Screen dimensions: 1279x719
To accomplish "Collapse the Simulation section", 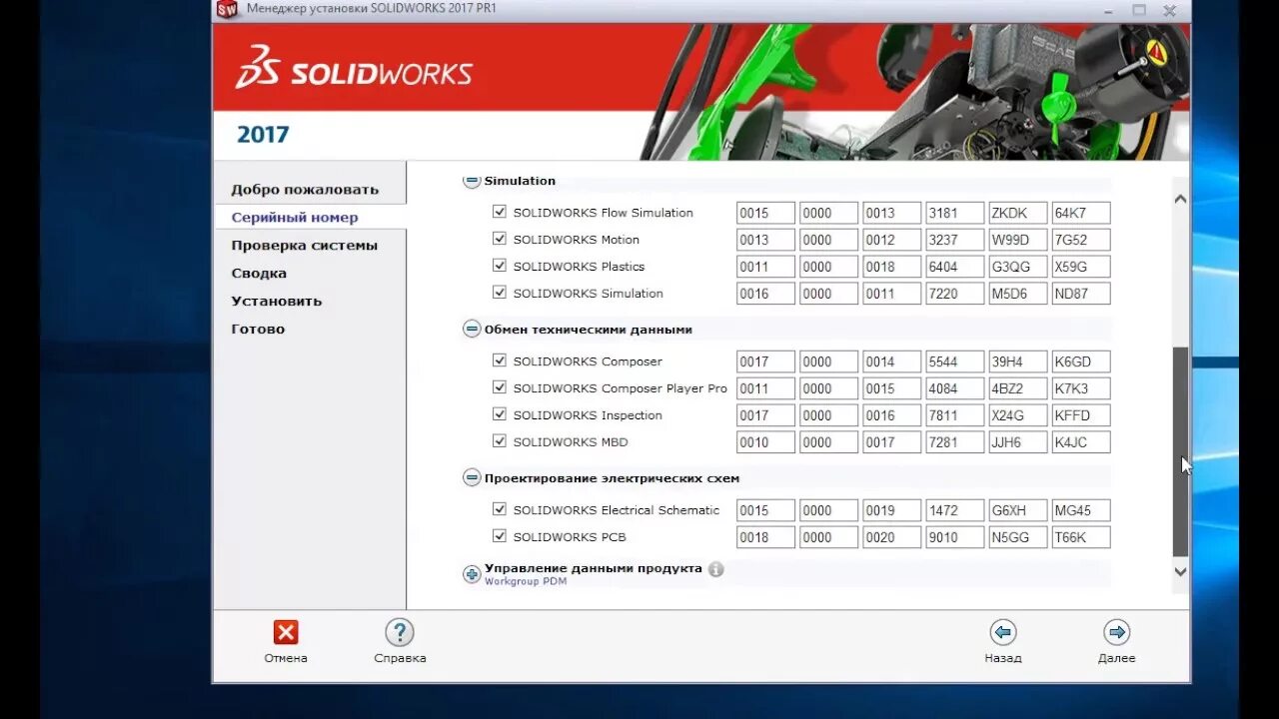I will tap(471, 180).
